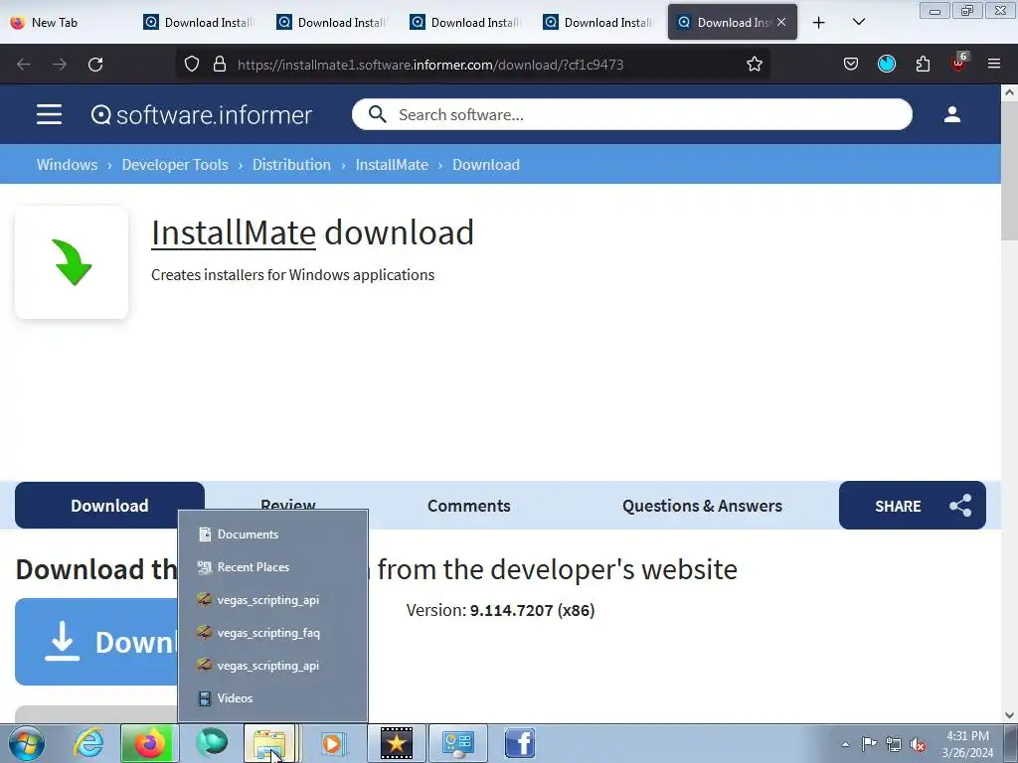Switch to second Download Install tab
Image resolution: width=1018 pixels, height=763 pixels.
pos(334,22)
